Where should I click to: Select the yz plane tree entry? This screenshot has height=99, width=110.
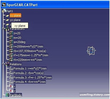[15, 20]
